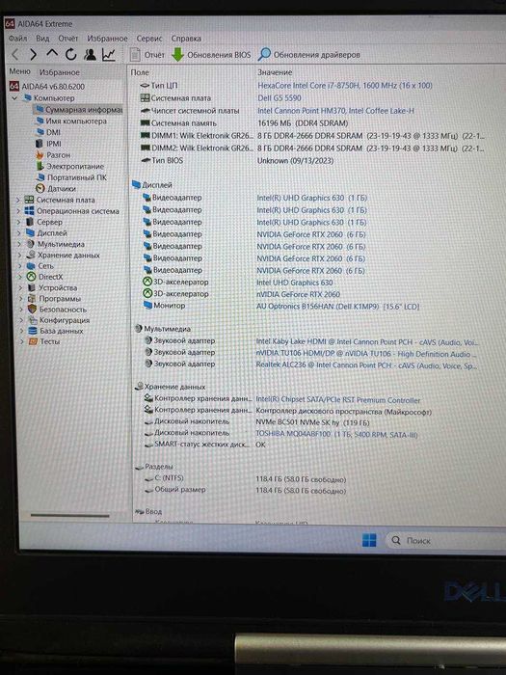Open HexaCore Intel Core i7-8750H link

(x=345, y=85)
